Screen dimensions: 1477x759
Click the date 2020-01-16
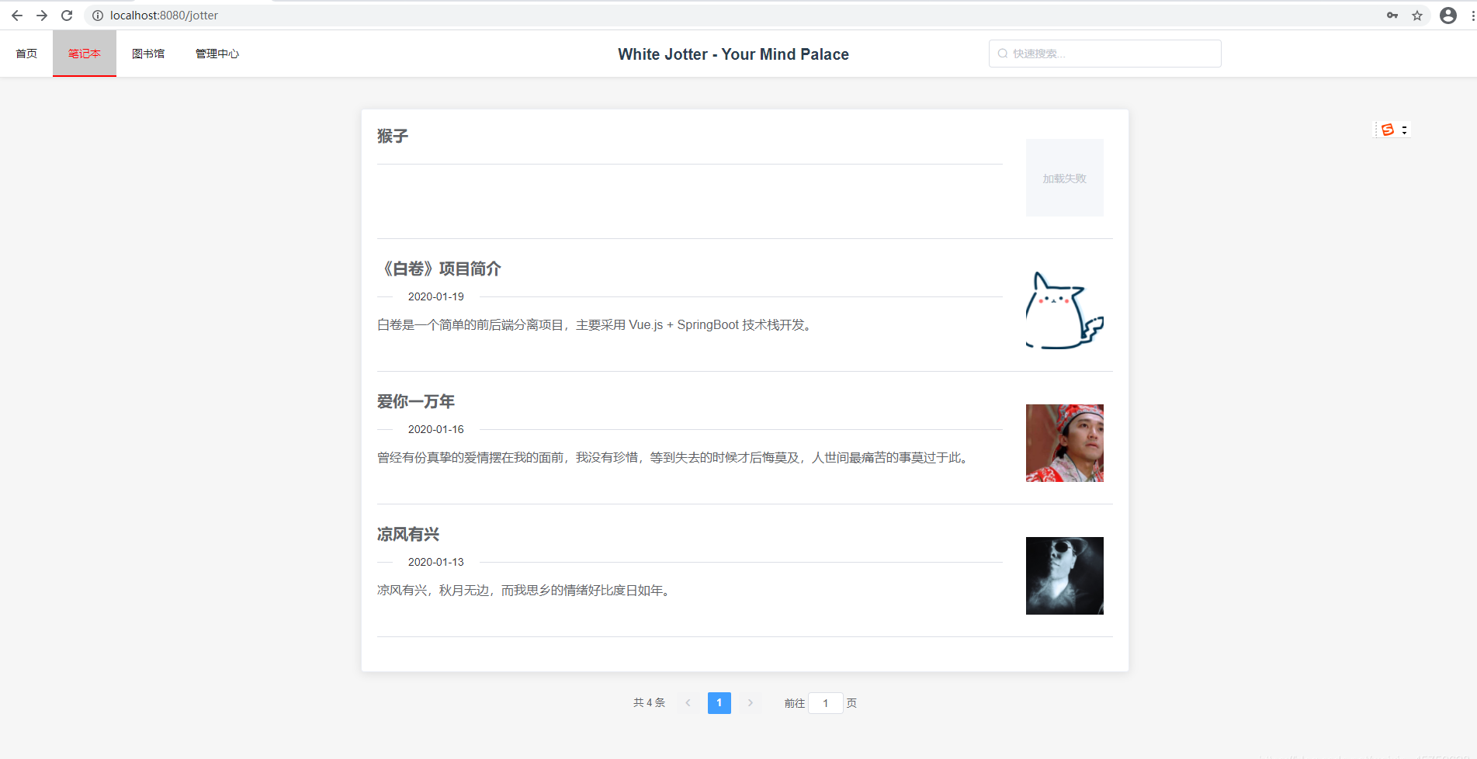pyautogui.click(x=436, y=429)
